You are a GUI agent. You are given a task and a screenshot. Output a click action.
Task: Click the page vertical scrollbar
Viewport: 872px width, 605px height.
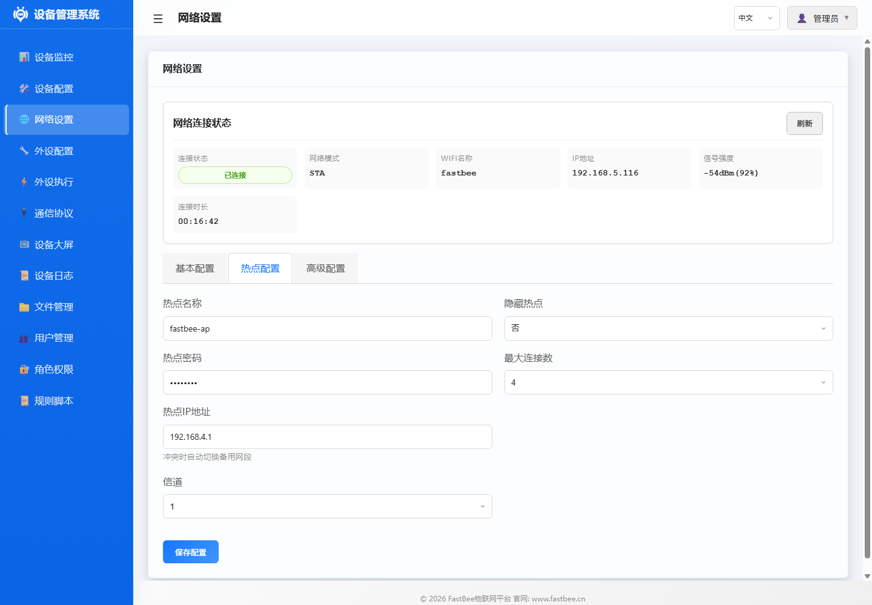867,302
